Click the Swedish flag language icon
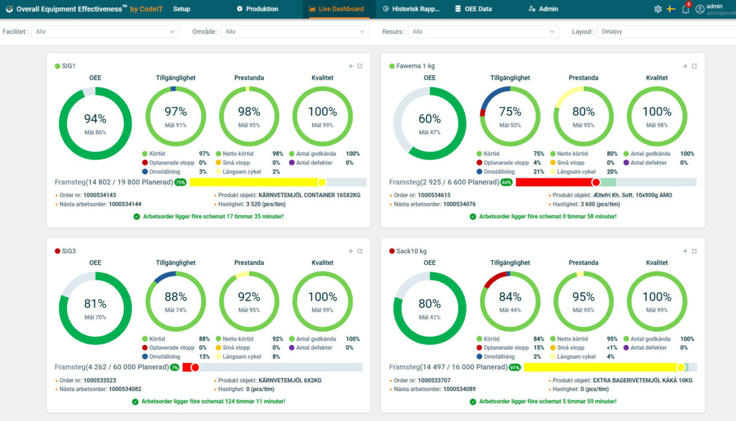This screenshot has width=736, height=421. 671,9
